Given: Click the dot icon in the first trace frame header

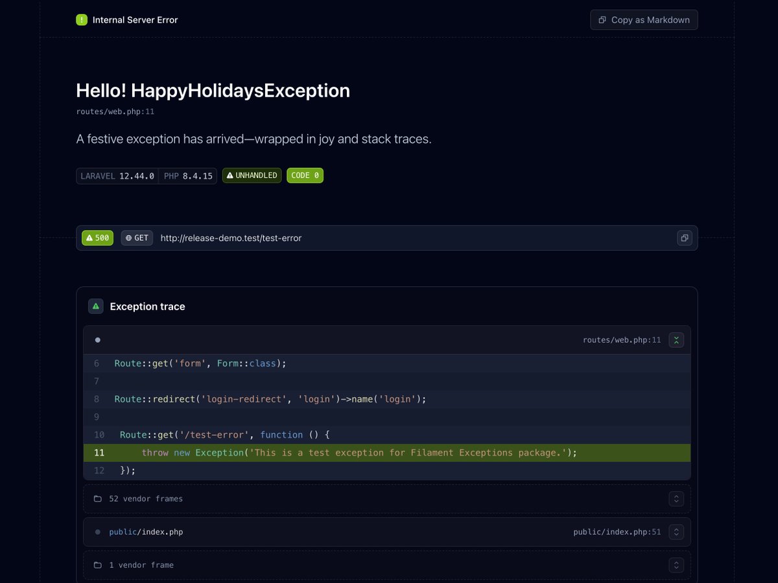Looking at the screenshot, I should pyautogui.click(x=98, y=340).
